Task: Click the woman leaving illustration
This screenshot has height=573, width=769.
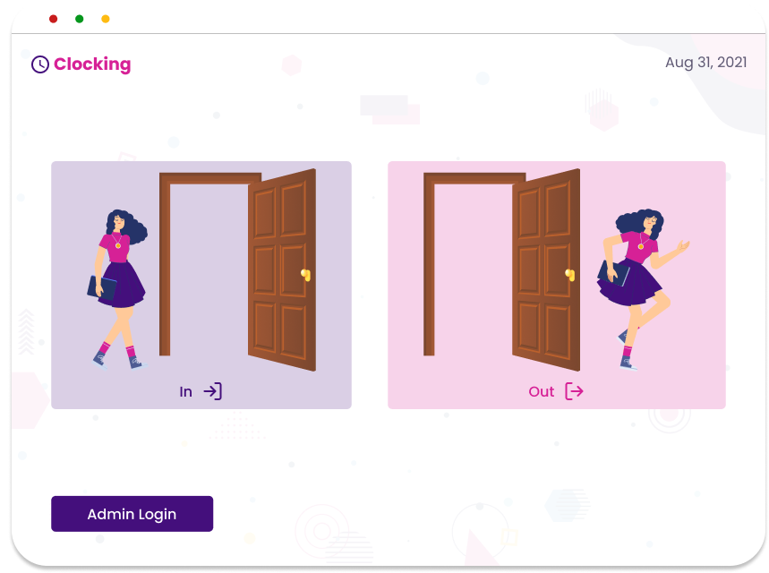Action: point(643,289)
